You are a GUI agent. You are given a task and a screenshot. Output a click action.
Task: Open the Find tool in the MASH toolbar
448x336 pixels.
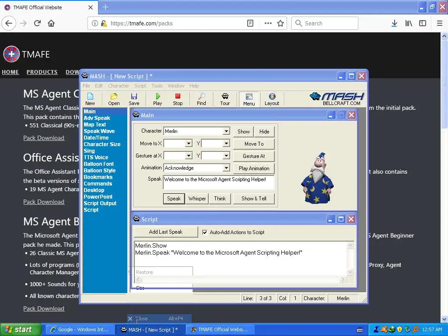(x=201, y=99)
